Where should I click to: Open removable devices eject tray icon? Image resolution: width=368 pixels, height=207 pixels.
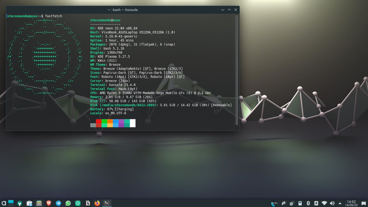point(316,203)
